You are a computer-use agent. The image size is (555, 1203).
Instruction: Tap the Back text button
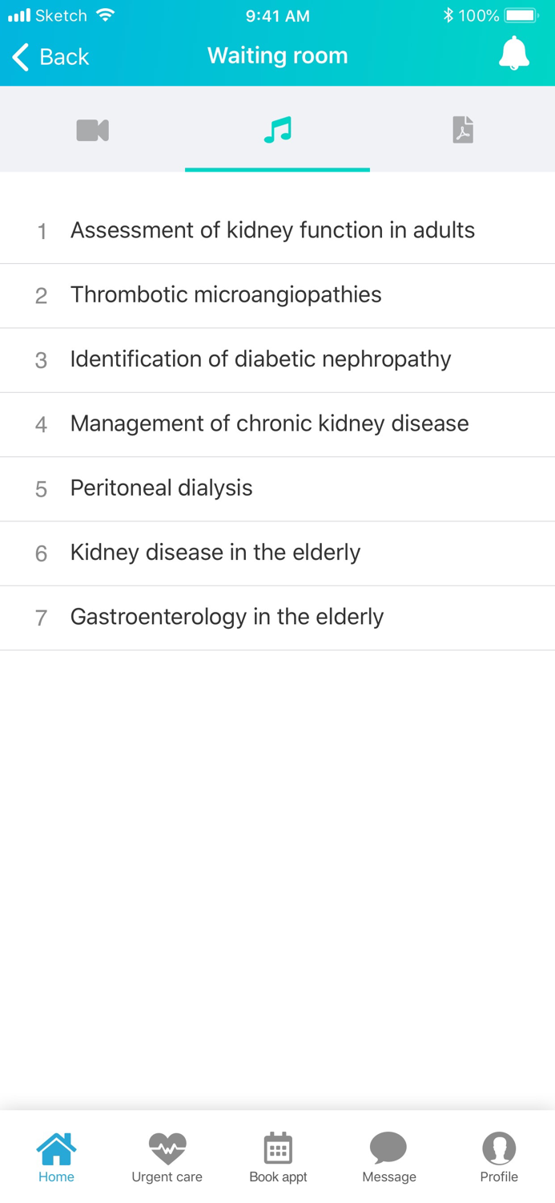coord(64,57)
